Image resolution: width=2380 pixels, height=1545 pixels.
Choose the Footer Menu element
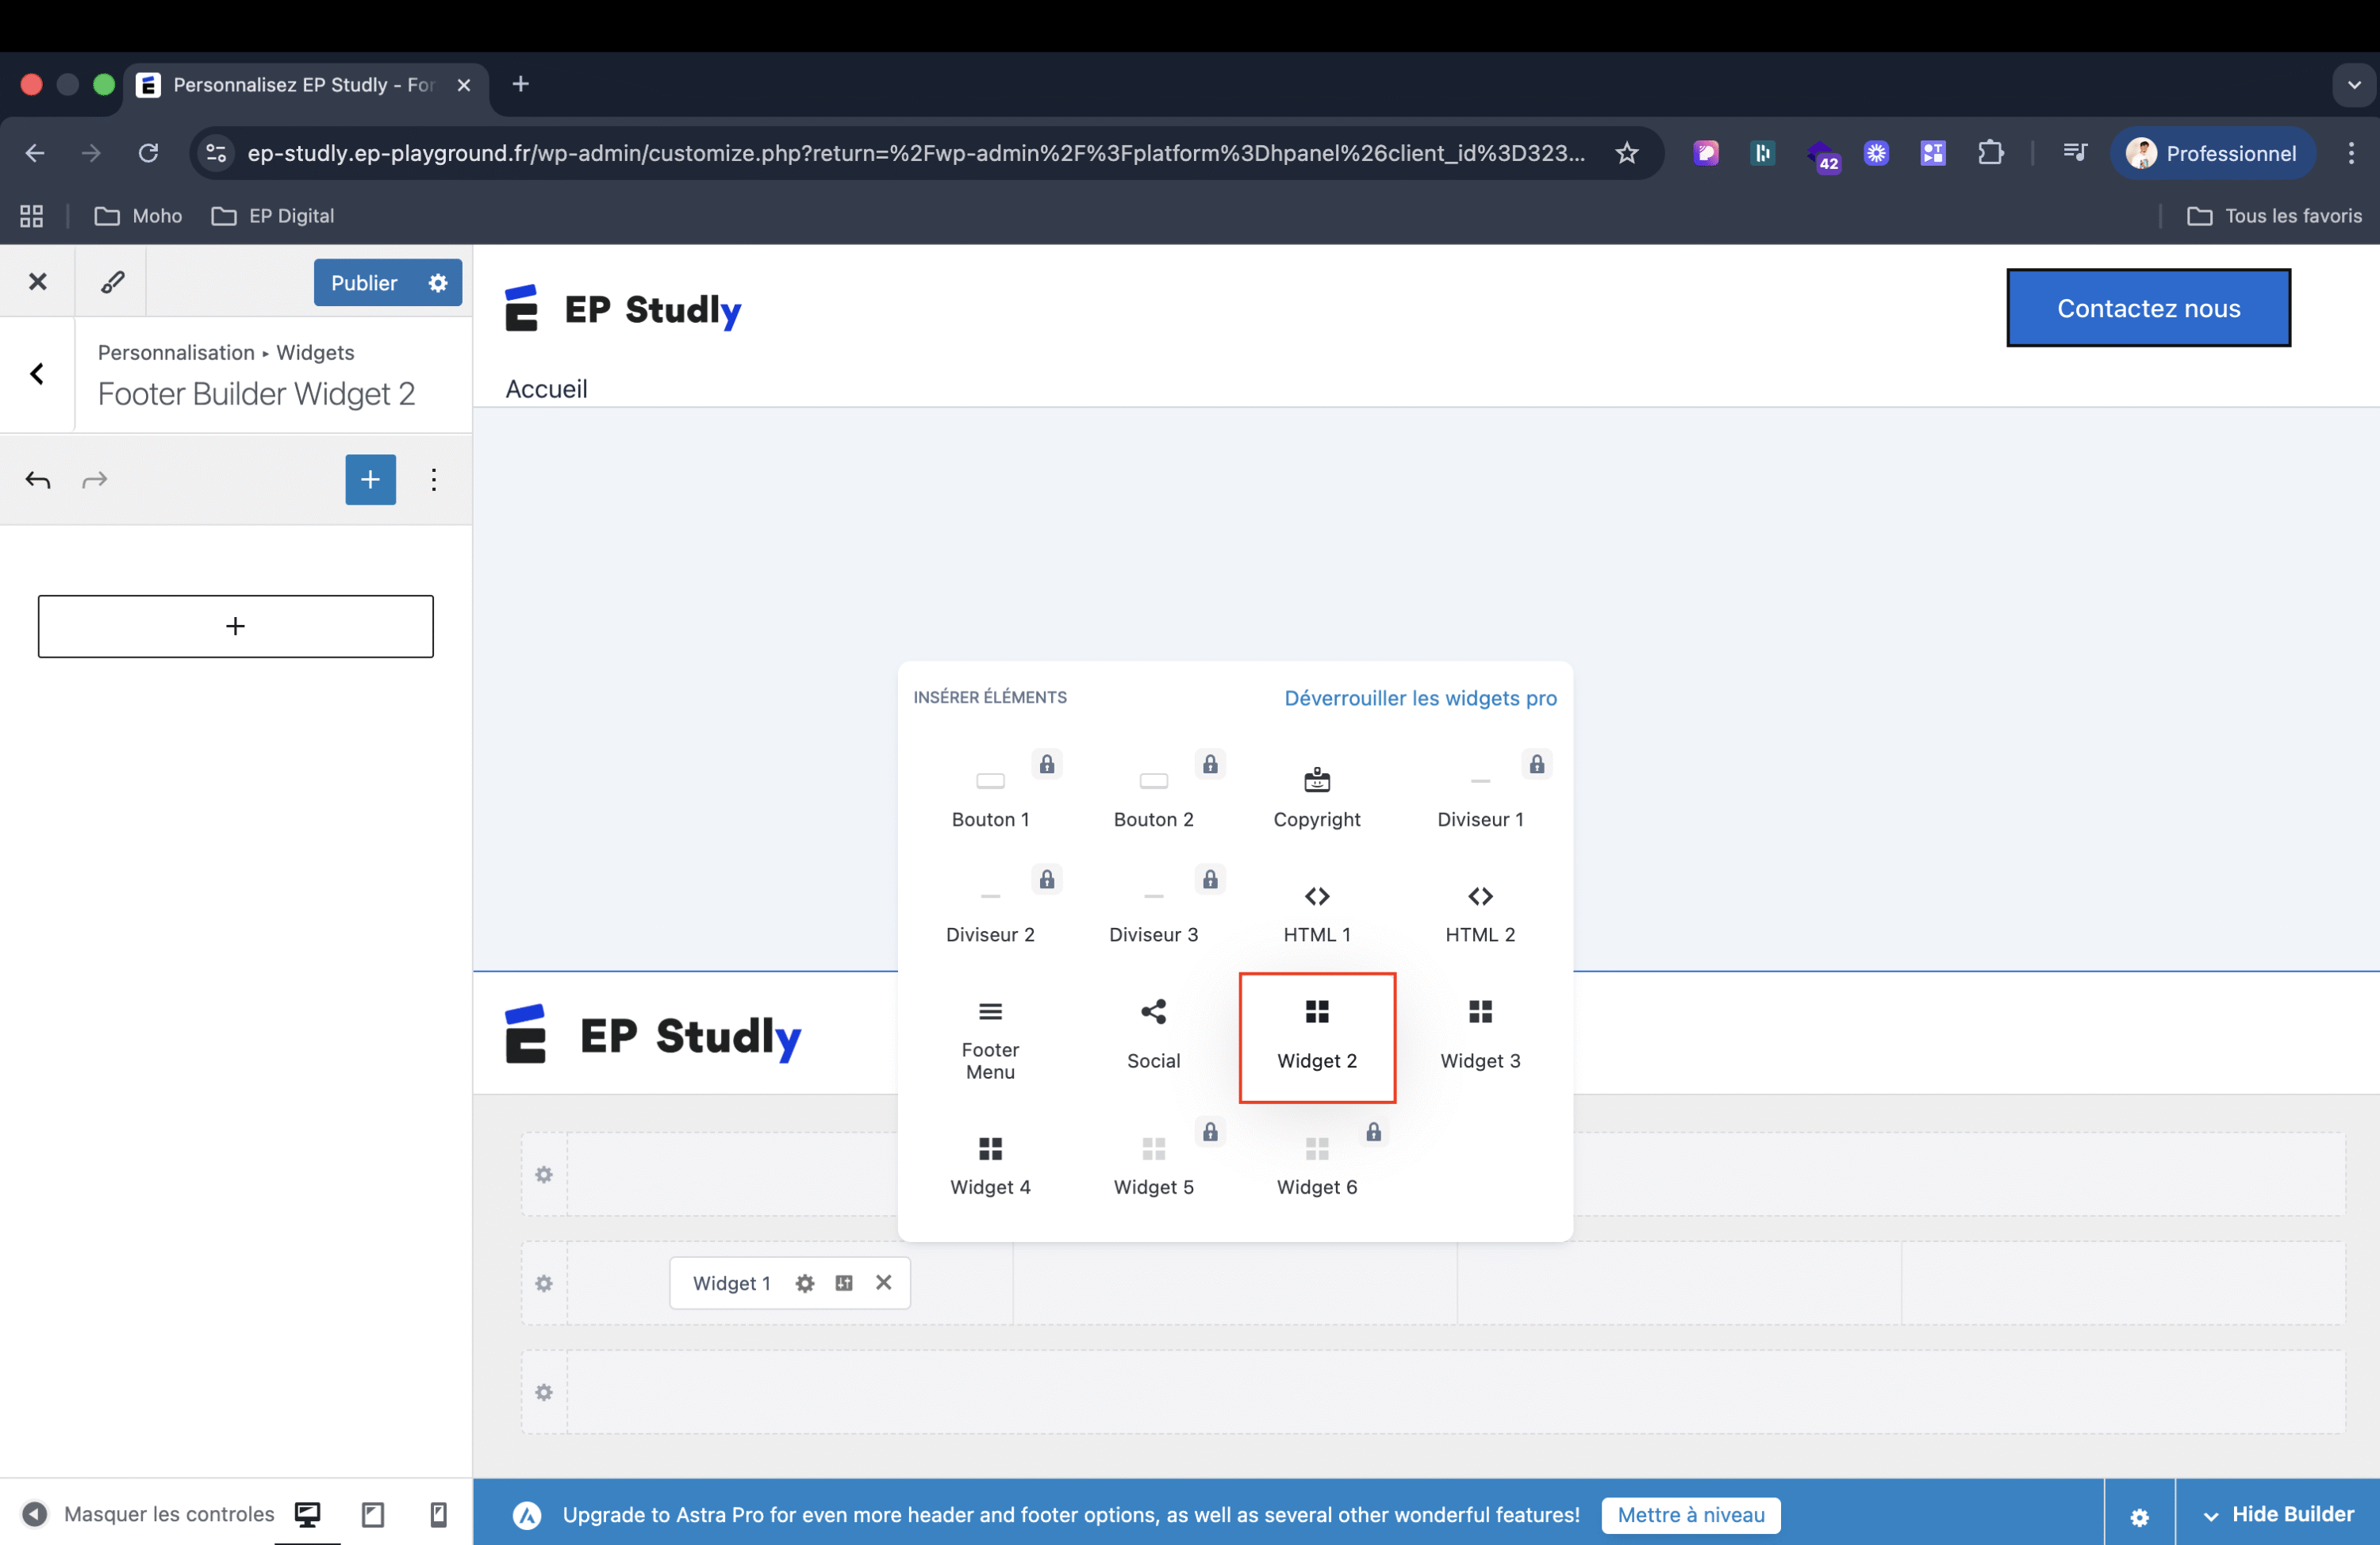click(x=989, y=1038)
